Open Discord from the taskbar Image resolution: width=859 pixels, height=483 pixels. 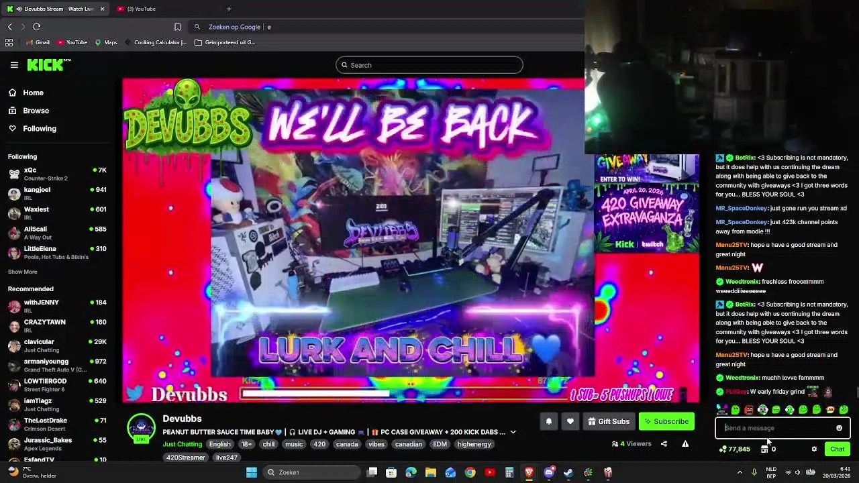(x=549, y=472)
